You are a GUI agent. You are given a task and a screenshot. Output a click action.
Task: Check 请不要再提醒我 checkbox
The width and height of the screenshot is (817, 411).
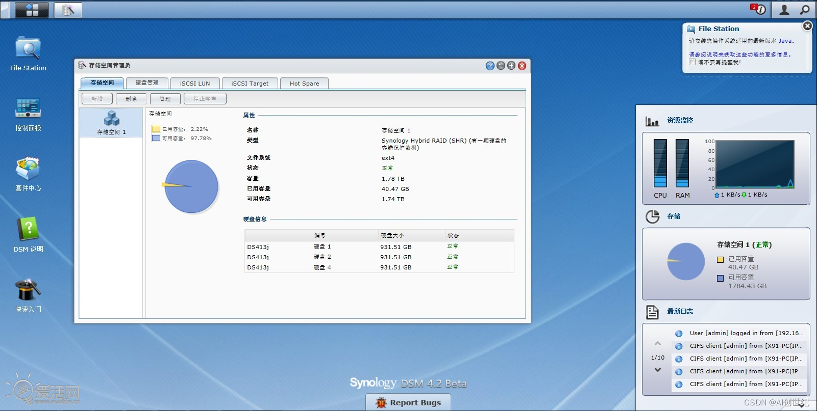(x=692, y=62)
